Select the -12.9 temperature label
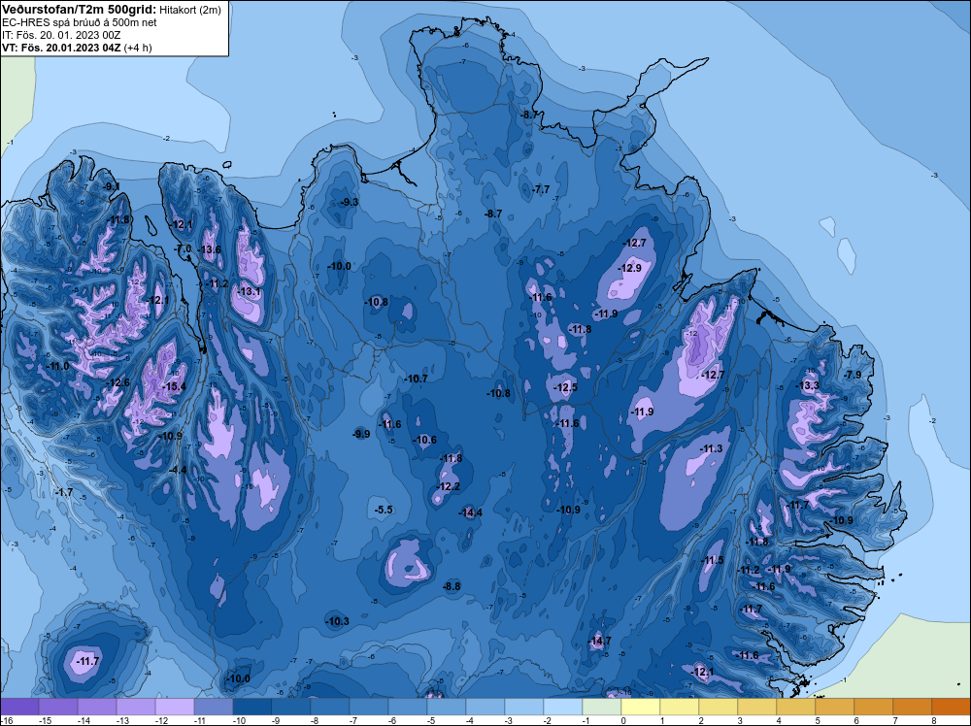 (630, 268)
